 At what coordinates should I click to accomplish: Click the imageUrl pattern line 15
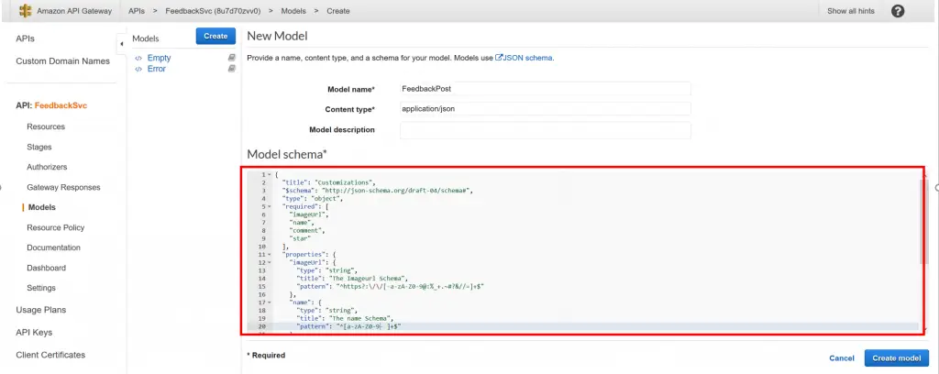(x=391, y=287)
